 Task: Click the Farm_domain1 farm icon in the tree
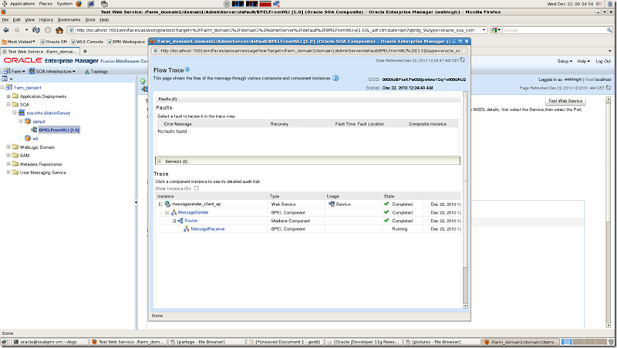[x=9, y=87]
